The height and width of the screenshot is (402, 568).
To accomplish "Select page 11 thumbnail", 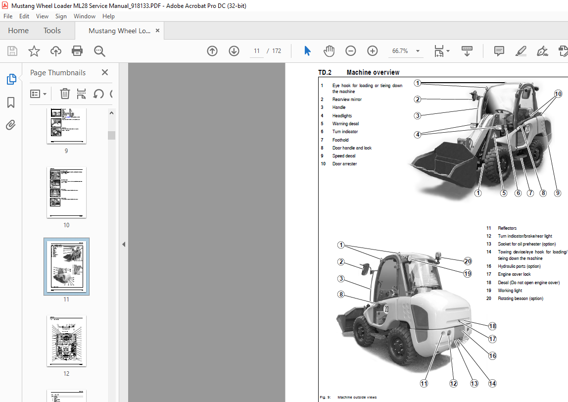I will pyautogui.click(x=66, y=267).
